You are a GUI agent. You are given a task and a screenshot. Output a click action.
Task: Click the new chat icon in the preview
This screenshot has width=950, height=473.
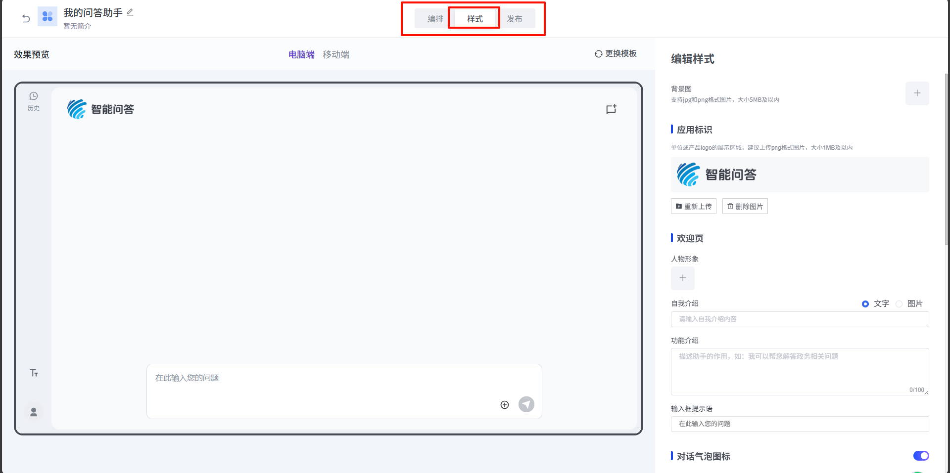tap(611, 109)
